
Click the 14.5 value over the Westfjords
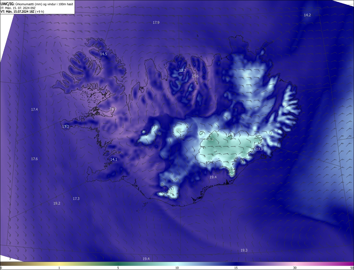[x=103, y=54]
